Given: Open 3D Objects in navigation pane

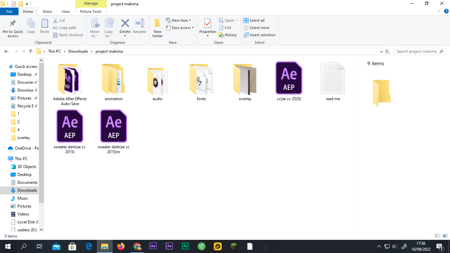Looking at the screenshot, I should tap(23, 167).
